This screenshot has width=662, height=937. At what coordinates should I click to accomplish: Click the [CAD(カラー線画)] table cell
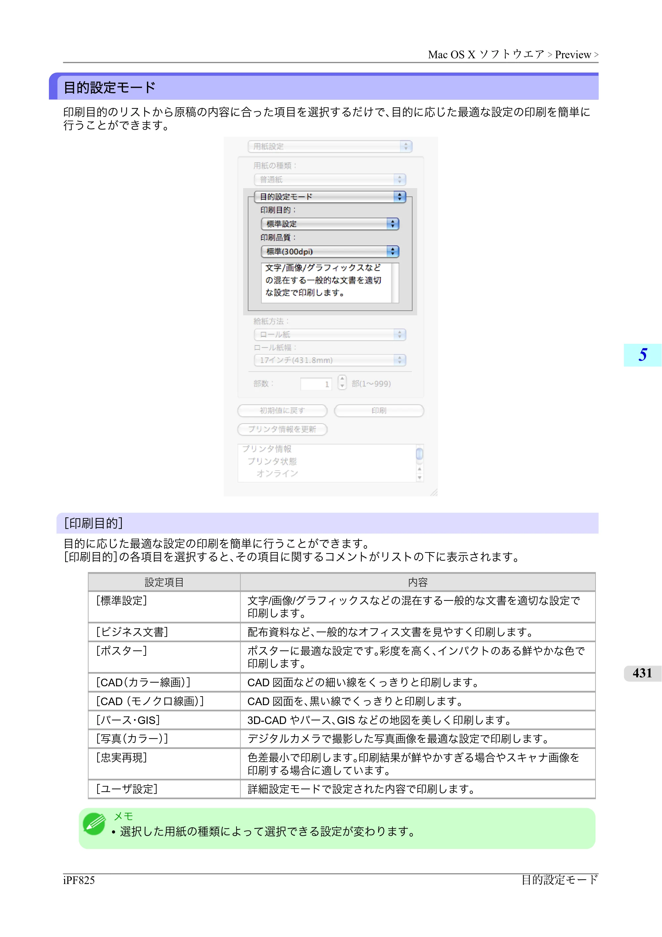coord(164,682)
